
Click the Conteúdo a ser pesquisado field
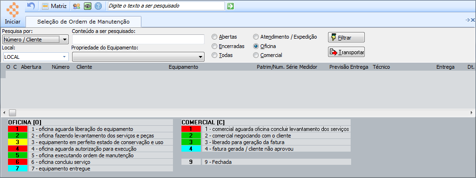click(x=138, y=40)
